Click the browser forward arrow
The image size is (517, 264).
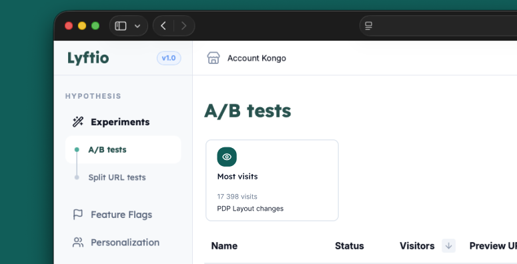(184, 26)
